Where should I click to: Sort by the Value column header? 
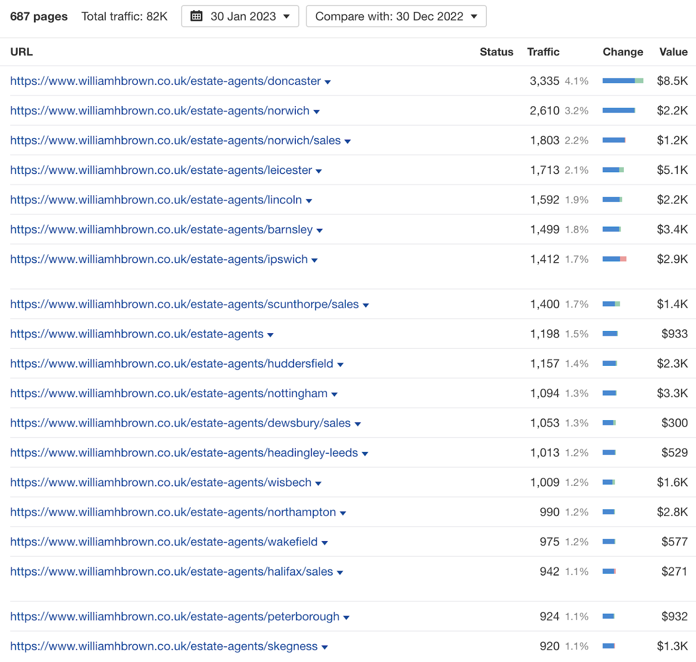673,52
